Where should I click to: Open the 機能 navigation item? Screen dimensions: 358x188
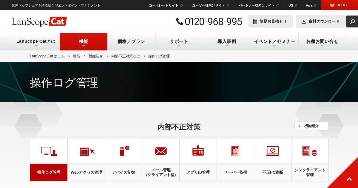click(84, 42)
